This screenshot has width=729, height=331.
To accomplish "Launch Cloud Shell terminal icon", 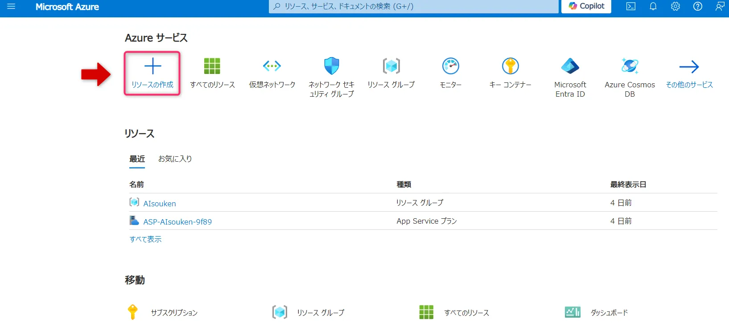I will click(x=631, y=6).
